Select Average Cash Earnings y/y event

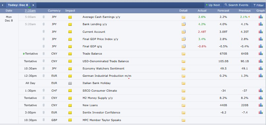coord(101,17)
